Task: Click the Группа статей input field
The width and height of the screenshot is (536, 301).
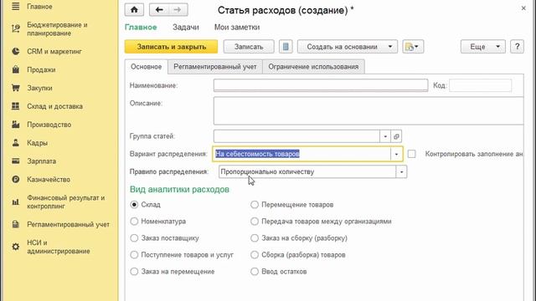Action: (296, 136)
